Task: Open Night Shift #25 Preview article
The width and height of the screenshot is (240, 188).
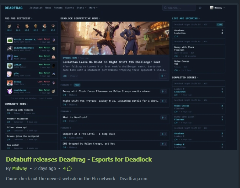Action: [111, 101]
